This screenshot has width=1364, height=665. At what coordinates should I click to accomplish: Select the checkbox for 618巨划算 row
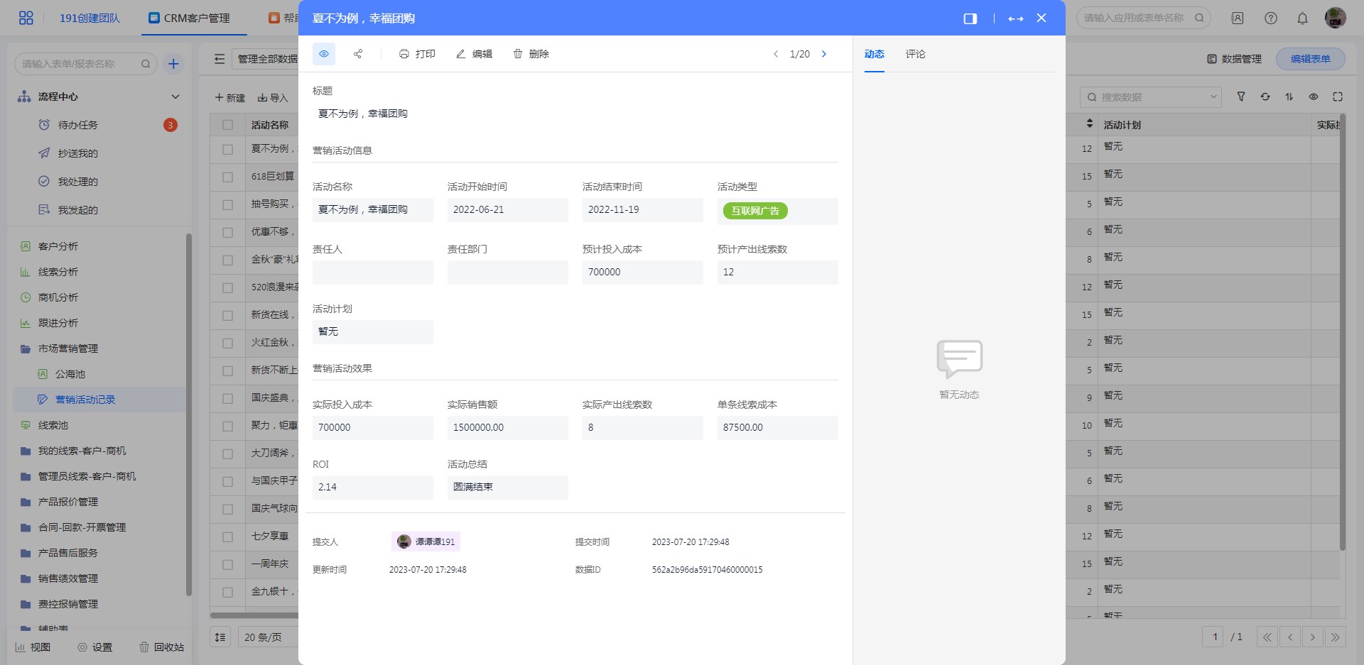pos(227,177)
